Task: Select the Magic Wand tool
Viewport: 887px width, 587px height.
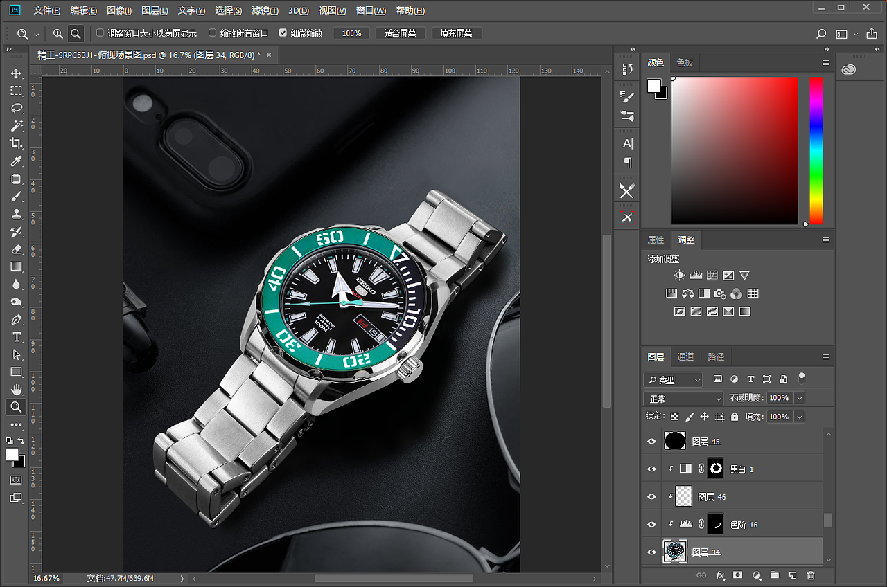Action: click(x=16, y=126)
